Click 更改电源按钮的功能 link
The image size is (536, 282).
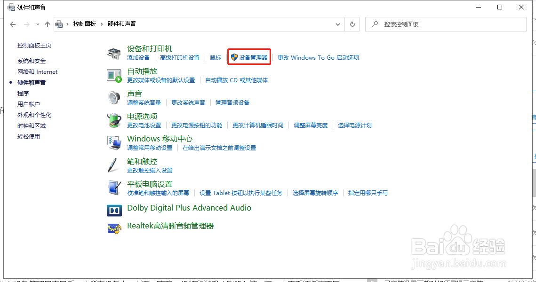pyautogui.click(x=197, y=125)
